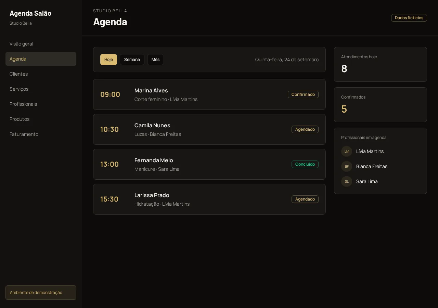This screenshot has width=438, height=308.
Task: Open Produtos from the sidebar
Action: (41, 119)
